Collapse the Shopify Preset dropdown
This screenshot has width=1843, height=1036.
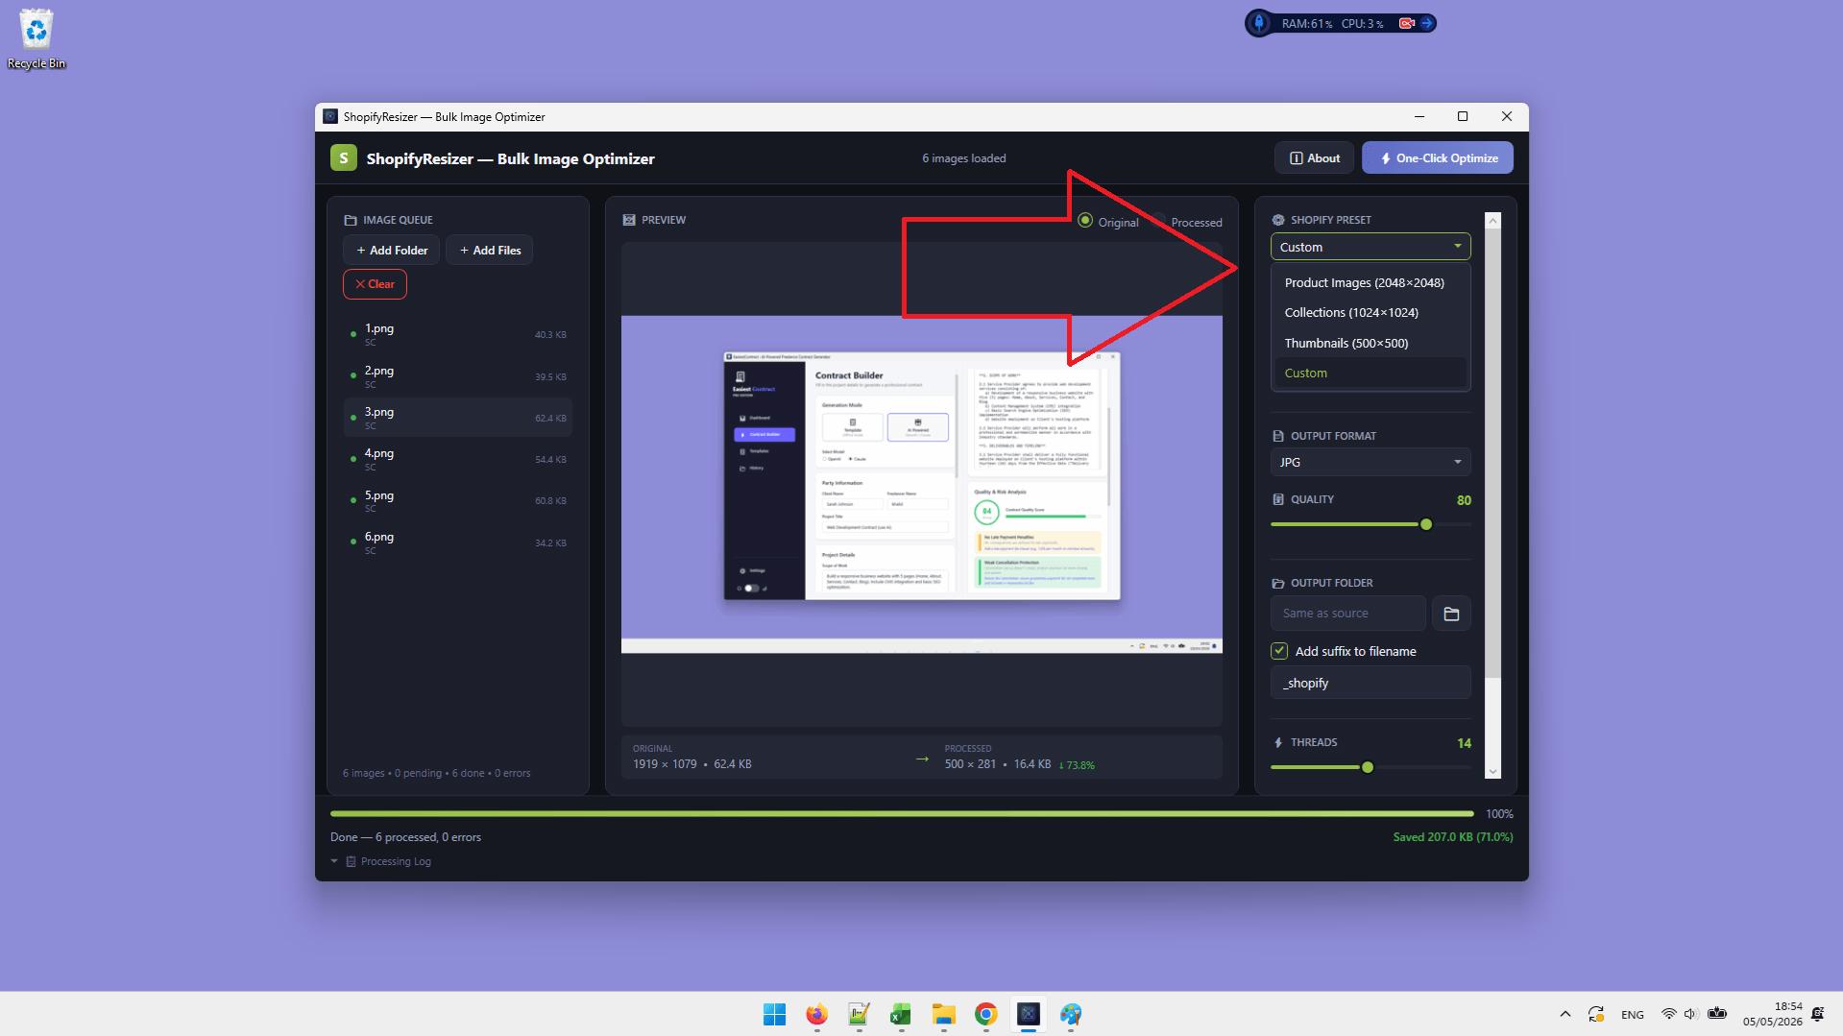1370,247
